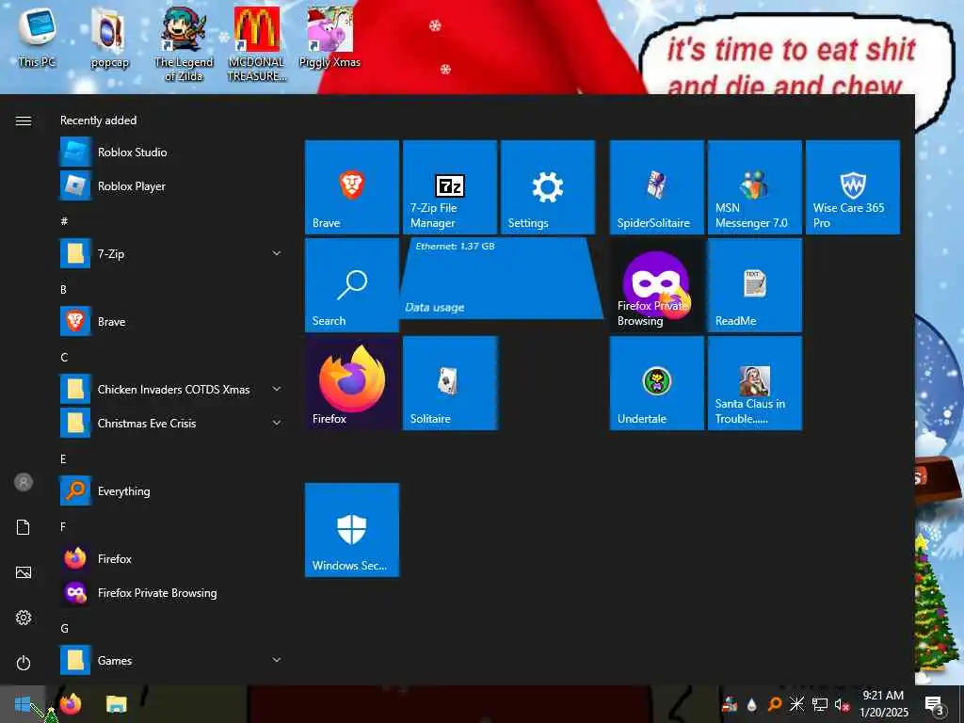Launch Roblox Player from the app list
This screenshot has height=723, width=964.
click(171, 186)
